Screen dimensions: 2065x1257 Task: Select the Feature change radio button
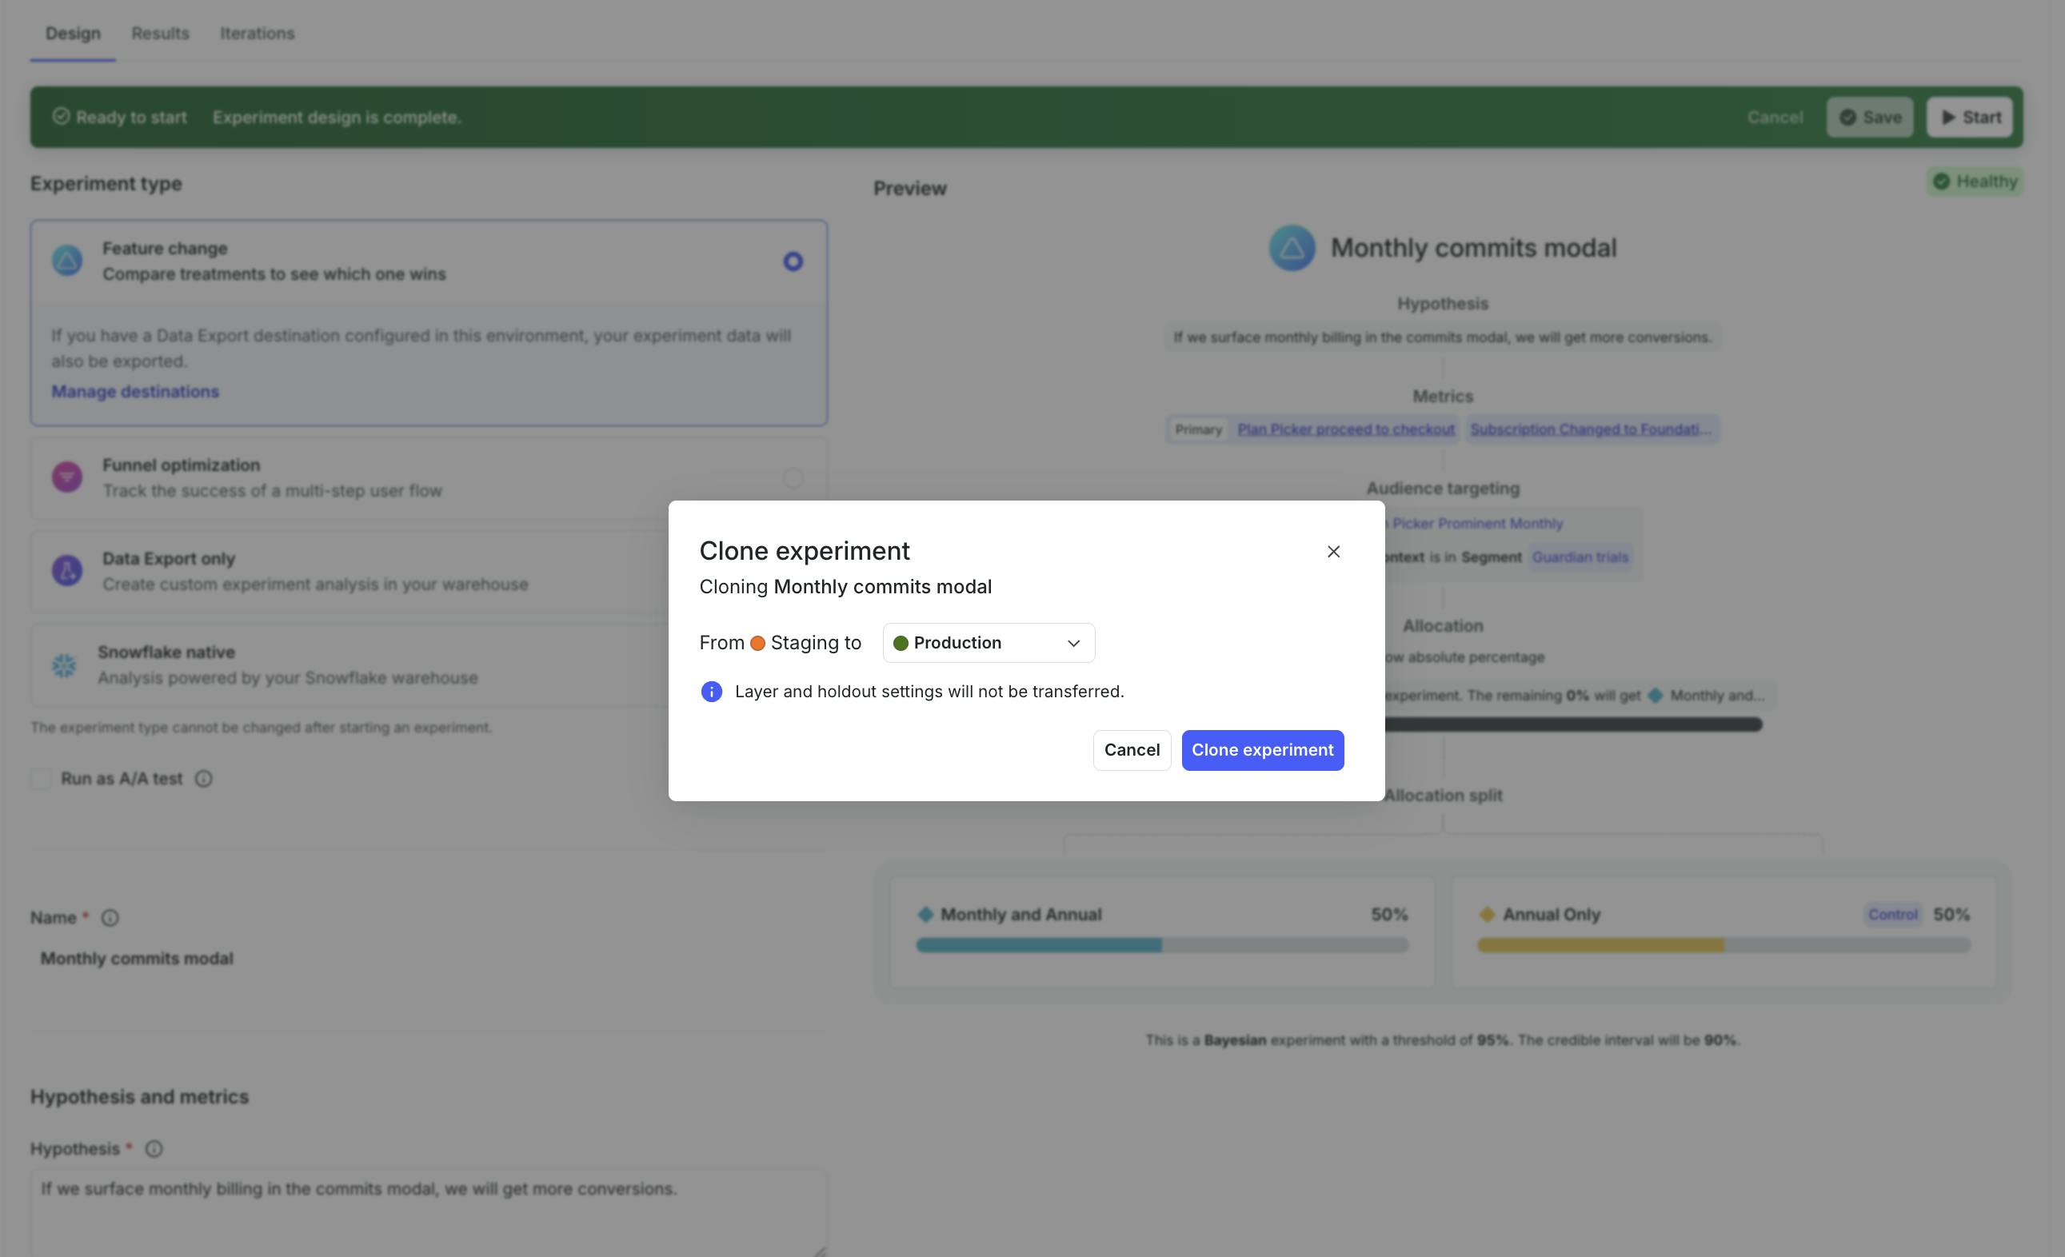[793, 261]
